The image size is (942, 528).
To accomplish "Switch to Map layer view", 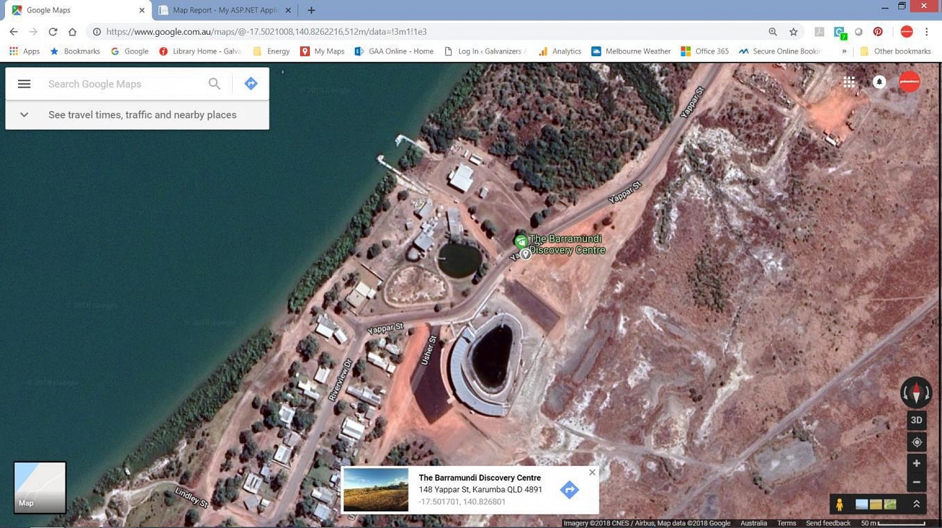I will (39, 487).
